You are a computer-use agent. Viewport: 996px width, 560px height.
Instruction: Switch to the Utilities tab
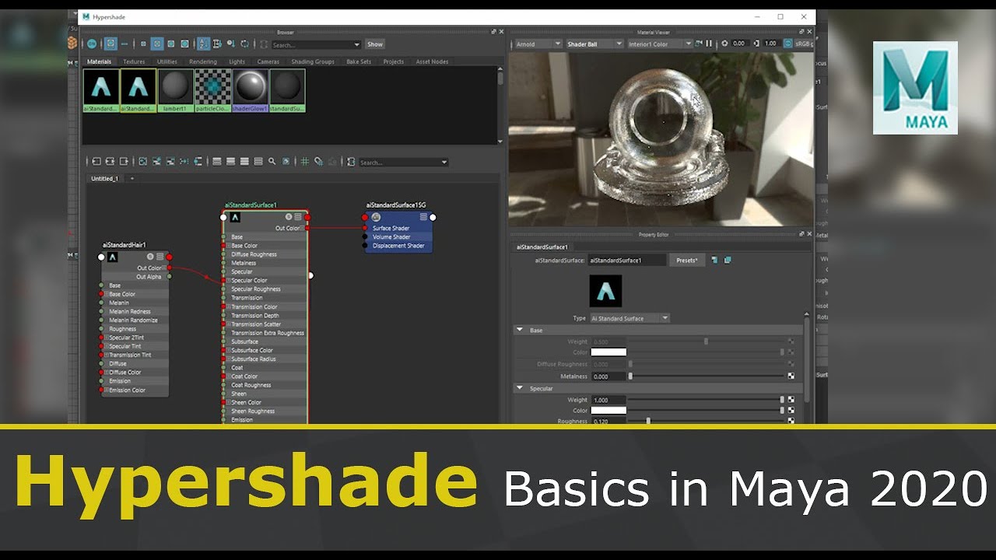coord(167,61)
